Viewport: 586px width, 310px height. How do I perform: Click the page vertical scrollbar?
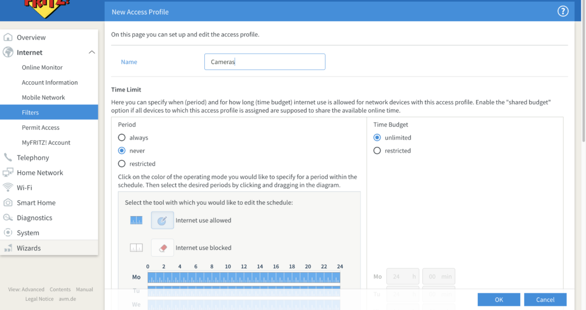pyautogui.click(x=584, y=71)
